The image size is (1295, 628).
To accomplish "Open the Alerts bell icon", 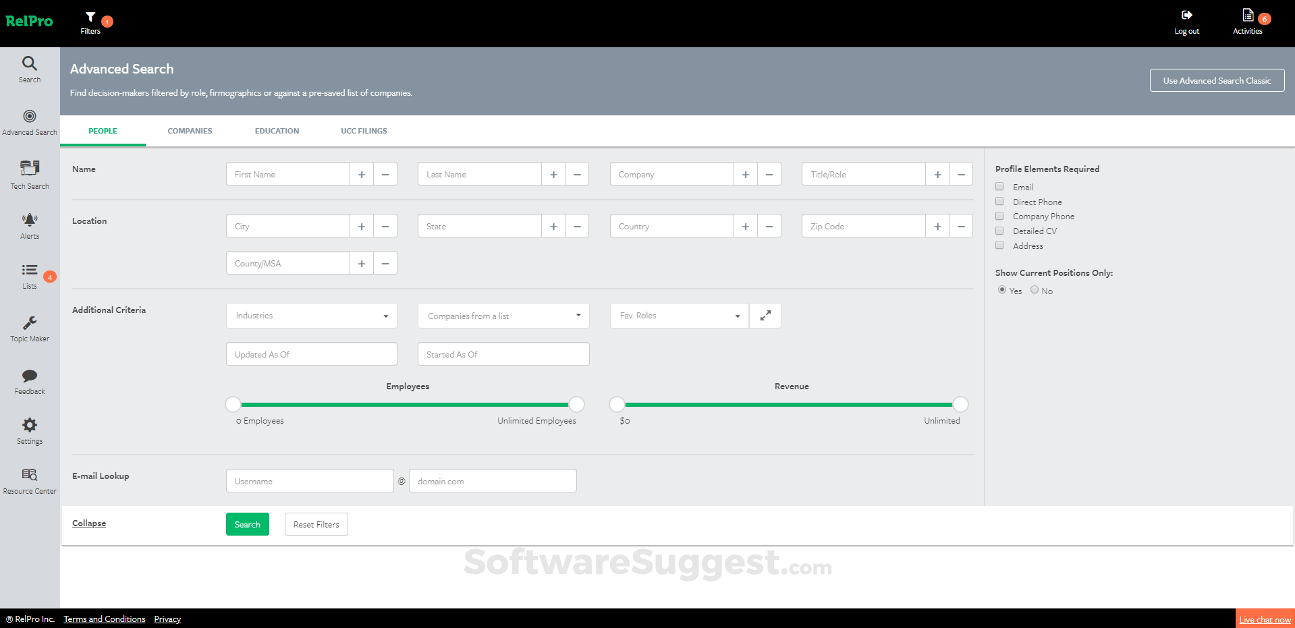I will (29, 225).
